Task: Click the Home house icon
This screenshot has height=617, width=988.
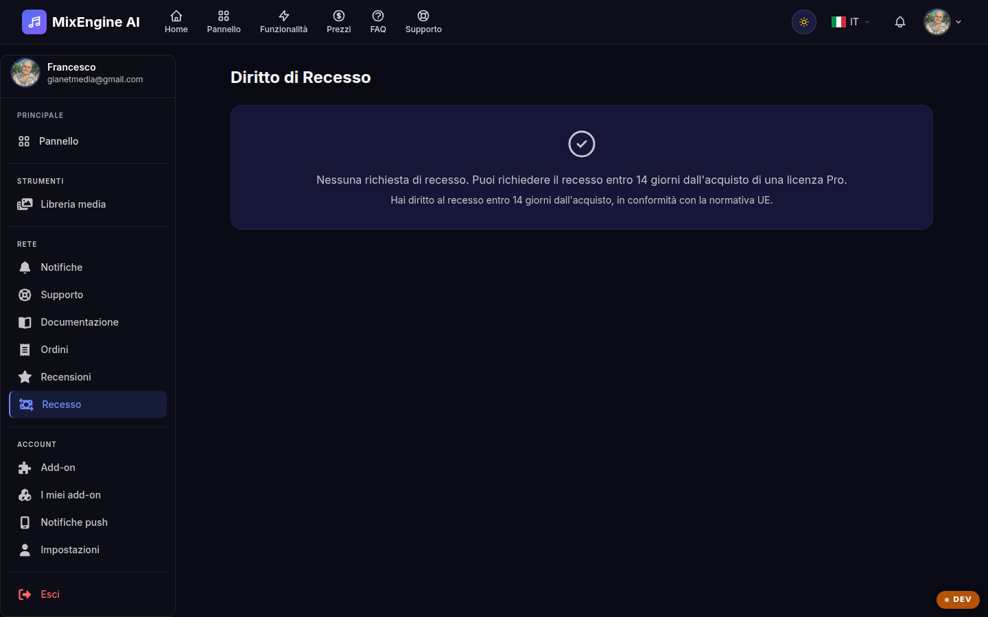Action: (176, 16)
